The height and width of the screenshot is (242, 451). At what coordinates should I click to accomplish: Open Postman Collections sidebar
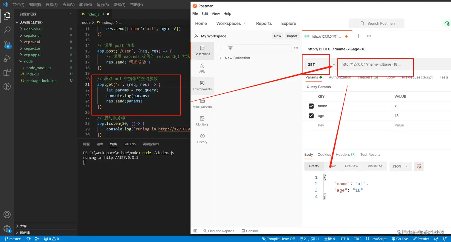tap(202, 50)
